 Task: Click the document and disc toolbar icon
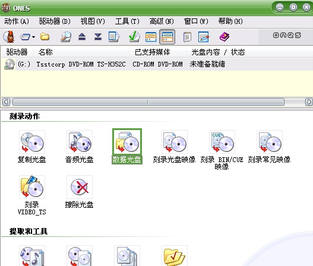113,37
